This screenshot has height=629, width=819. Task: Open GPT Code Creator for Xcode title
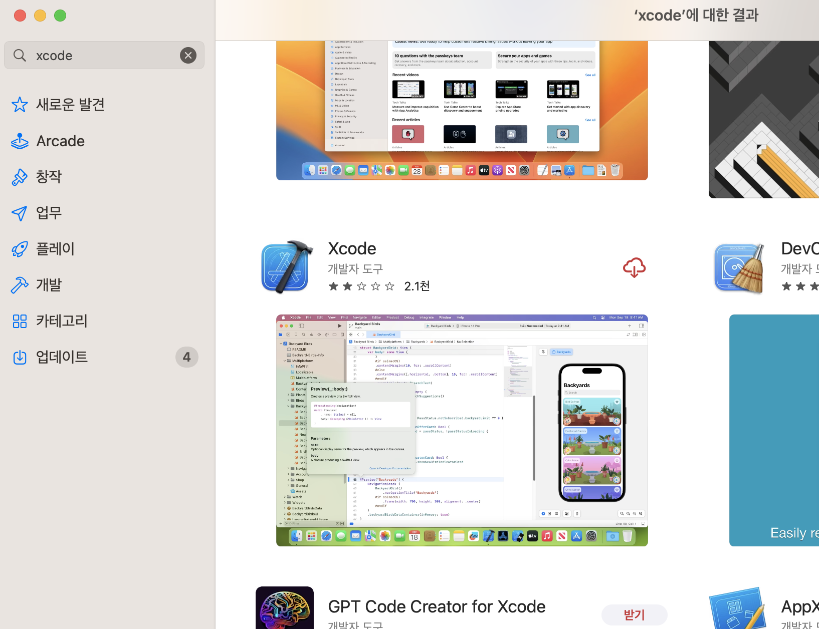pyautogui.click(x=437, y=607)
